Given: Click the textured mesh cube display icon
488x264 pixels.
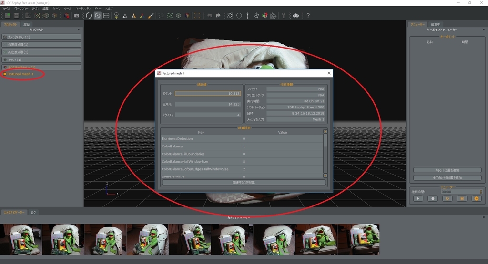Looking at the screenshot, I should click(187, 16).
